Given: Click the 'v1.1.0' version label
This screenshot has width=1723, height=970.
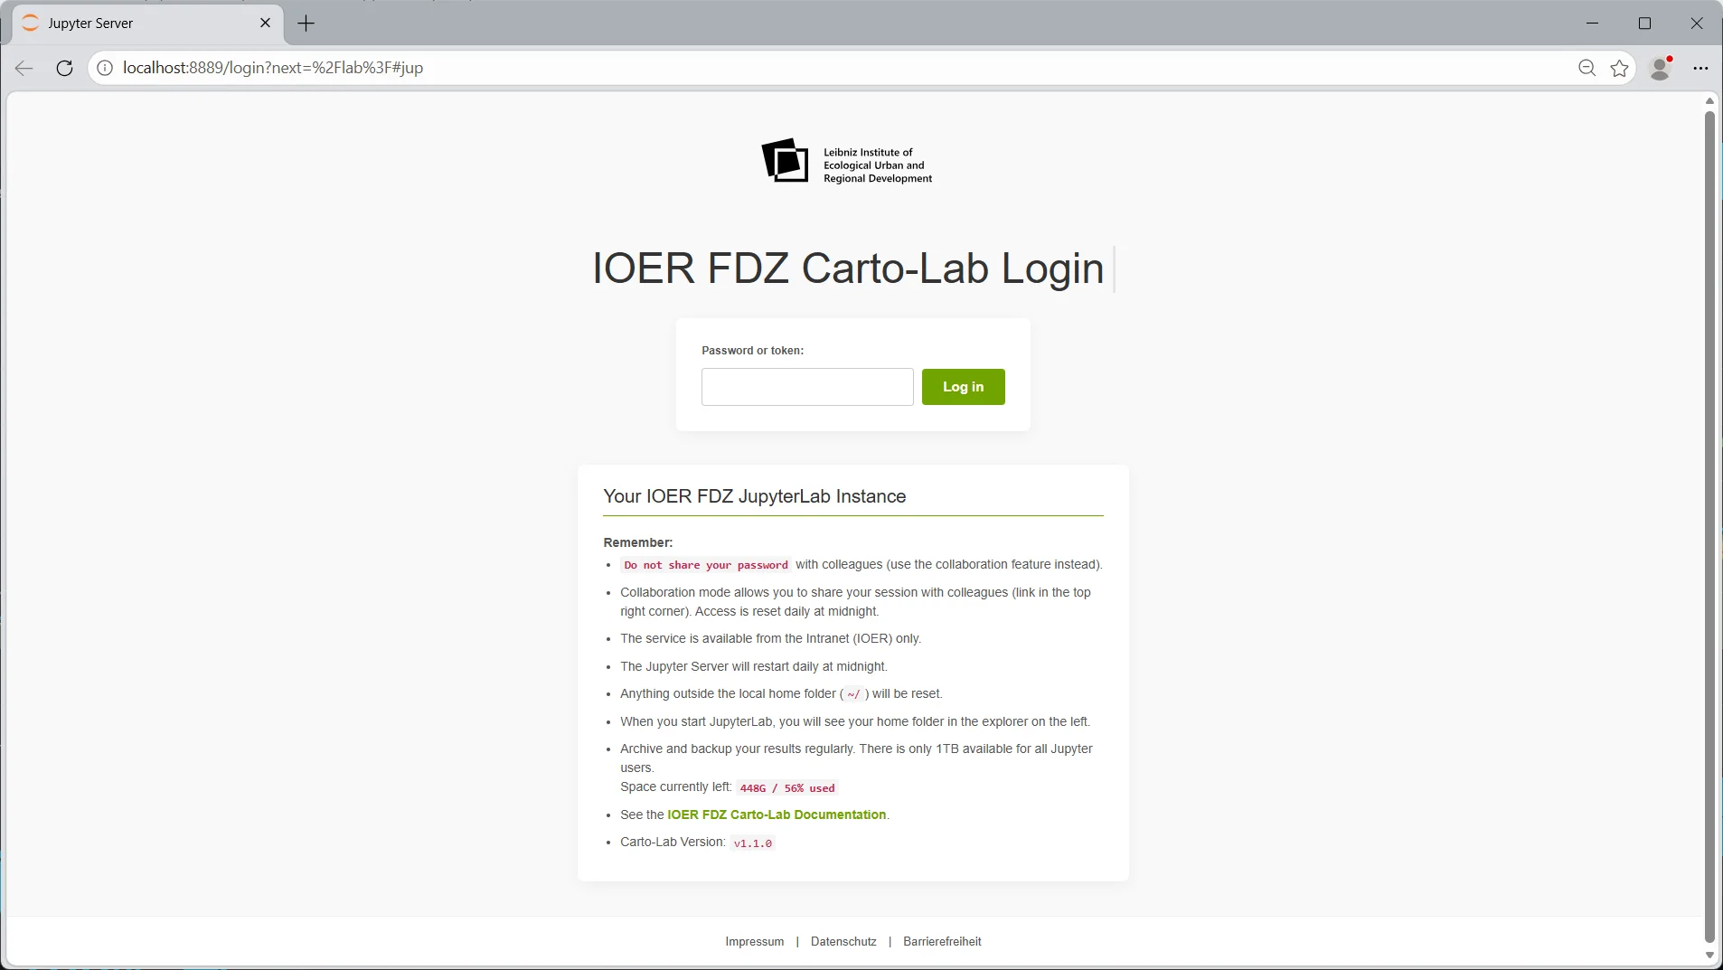Looking at the screenshot, I should (x=752, y=843).
